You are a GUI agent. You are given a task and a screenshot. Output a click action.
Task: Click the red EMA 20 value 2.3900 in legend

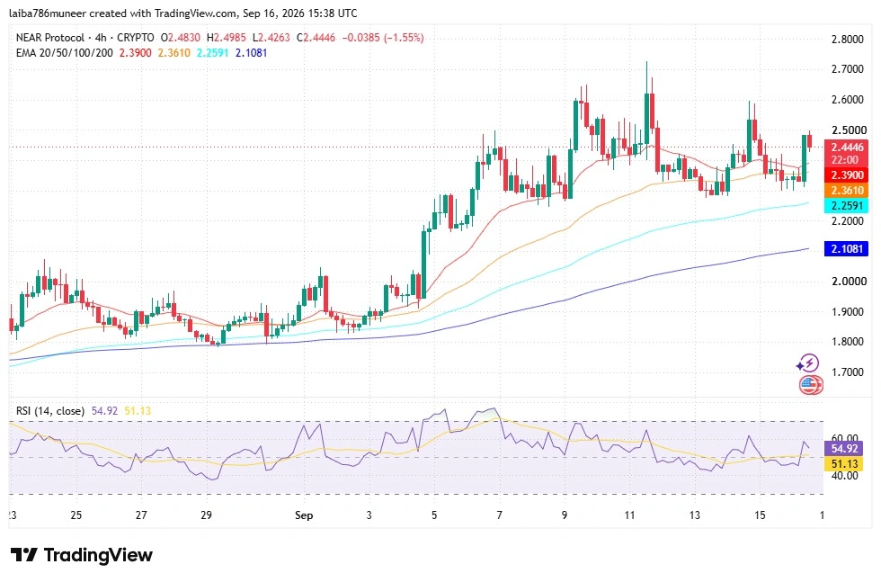[x=135, y=53]
